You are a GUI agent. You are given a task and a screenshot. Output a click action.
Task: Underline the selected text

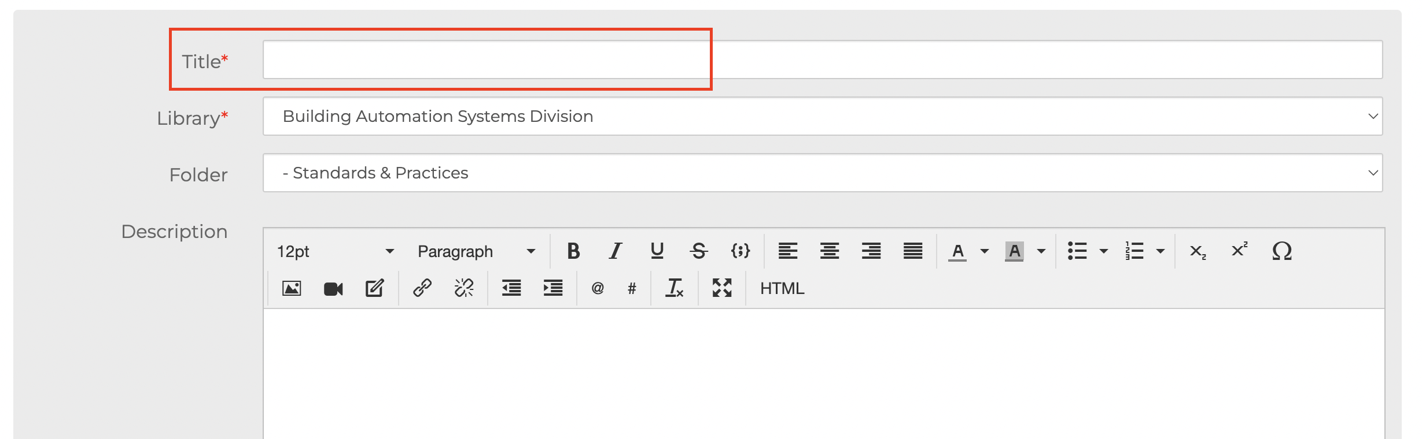[x=657, y=251]
